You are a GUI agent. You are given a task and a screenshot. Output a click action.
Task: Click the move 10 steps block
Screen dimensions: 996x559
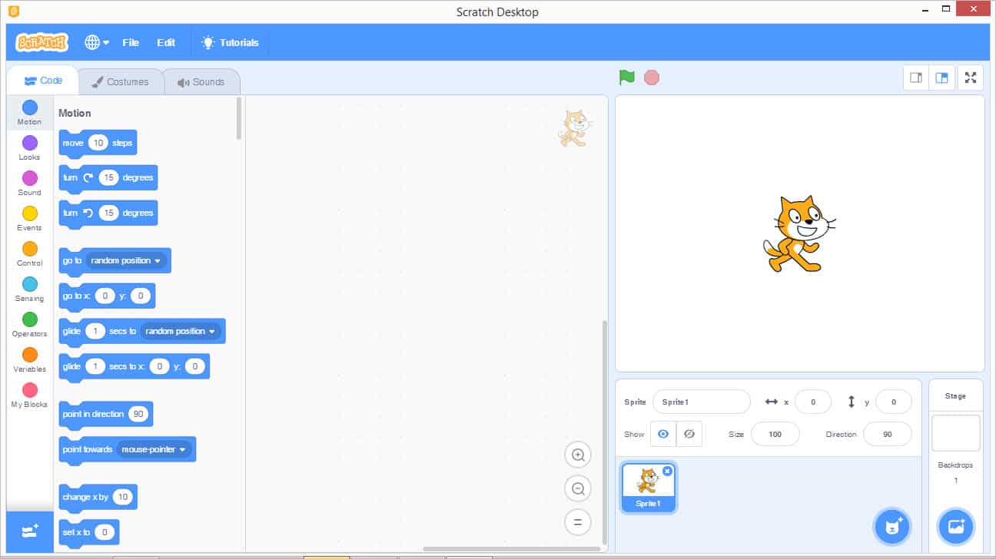pyautogui.click(x=98, y=143)
